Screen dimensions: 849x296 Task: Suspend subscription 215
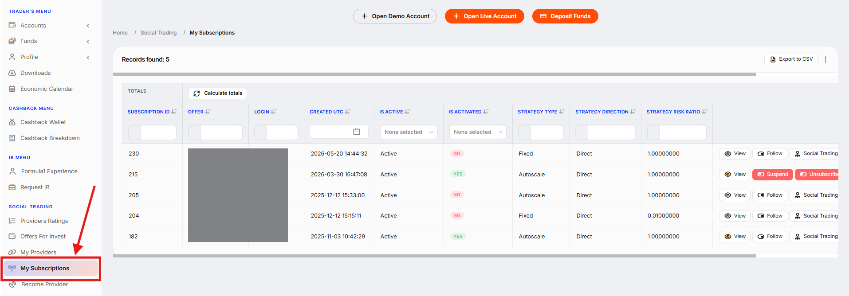[772, 174]
